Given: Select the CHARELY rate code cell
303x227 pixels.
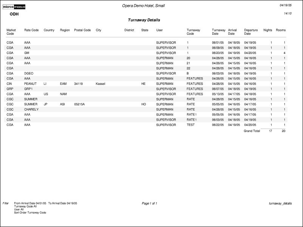Looking at the screenshot, I should pos(31,109).
